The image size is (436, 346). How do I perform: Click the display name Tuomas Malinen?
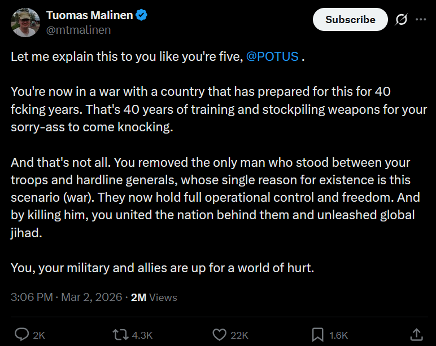pyautogui.click(x=89, y=16)
